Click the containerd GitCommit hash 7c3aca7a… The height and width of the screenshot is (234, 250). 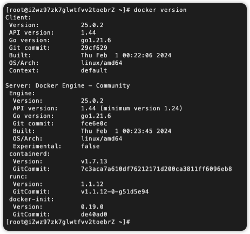coord(157,169)
